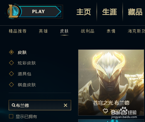The height and width of the screenshot is (122, 145).
Task: Select the 皮肤 diamond radio option
Action: tap(11, 52)
